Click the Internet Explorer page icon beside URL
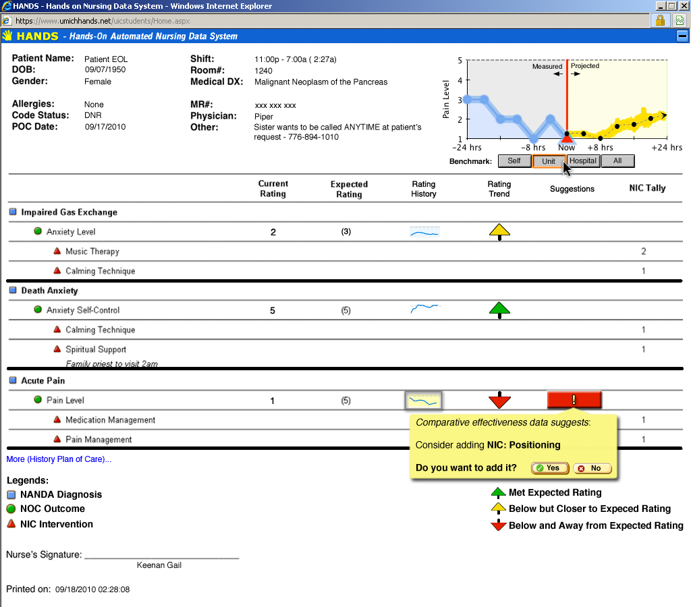 click(x=6, y=21)
